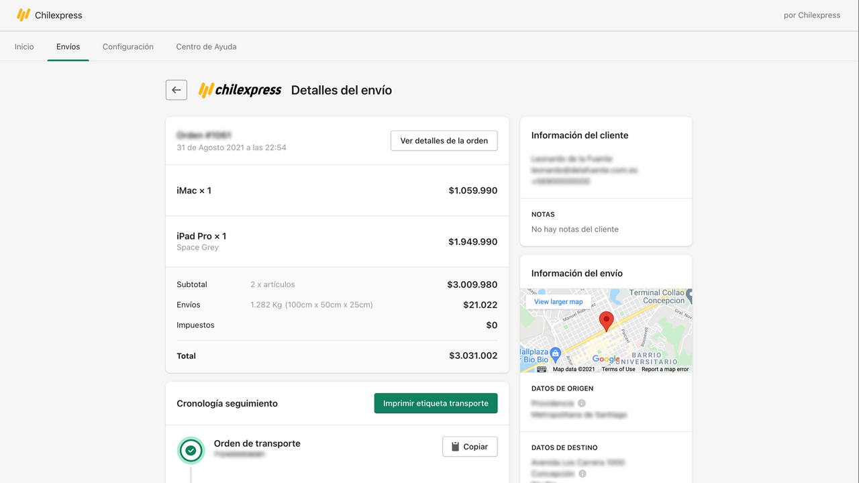Select the Envíos tab
859x483 pixels.
(x=68, y=46)
